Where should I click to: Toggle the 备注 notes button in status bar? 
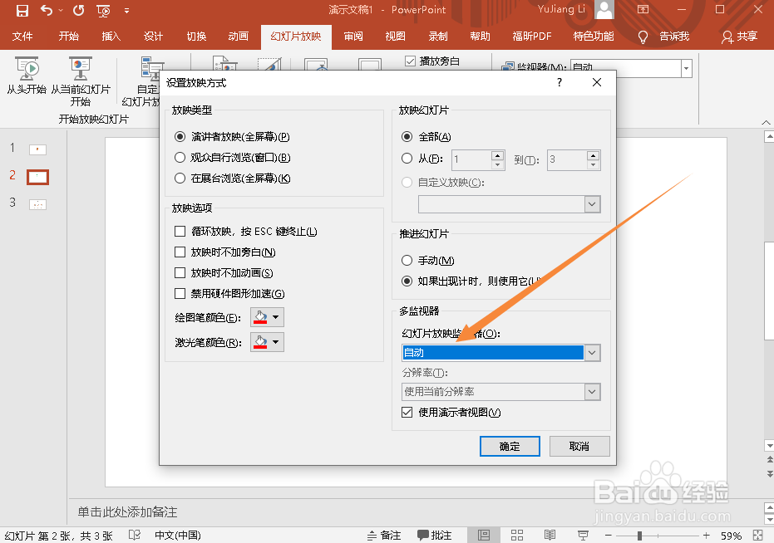(x=384, y=535)
